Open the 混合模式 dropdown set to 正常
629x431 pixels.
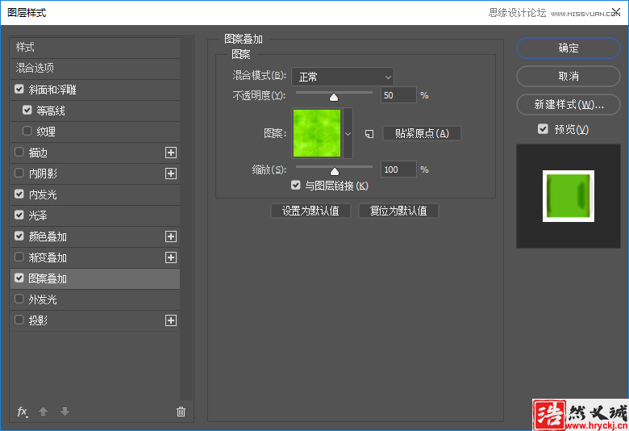coord(343,77)
